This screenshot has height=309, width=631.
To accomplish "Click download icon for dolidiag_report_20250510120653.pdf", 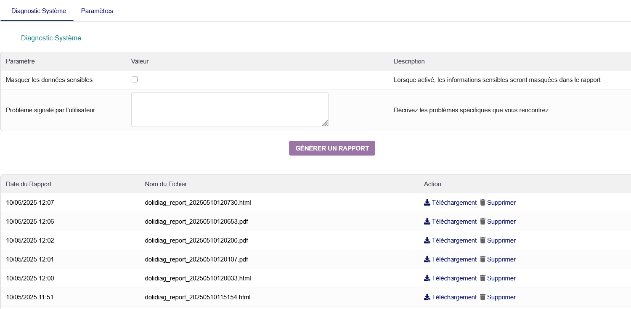I will 427,222.
